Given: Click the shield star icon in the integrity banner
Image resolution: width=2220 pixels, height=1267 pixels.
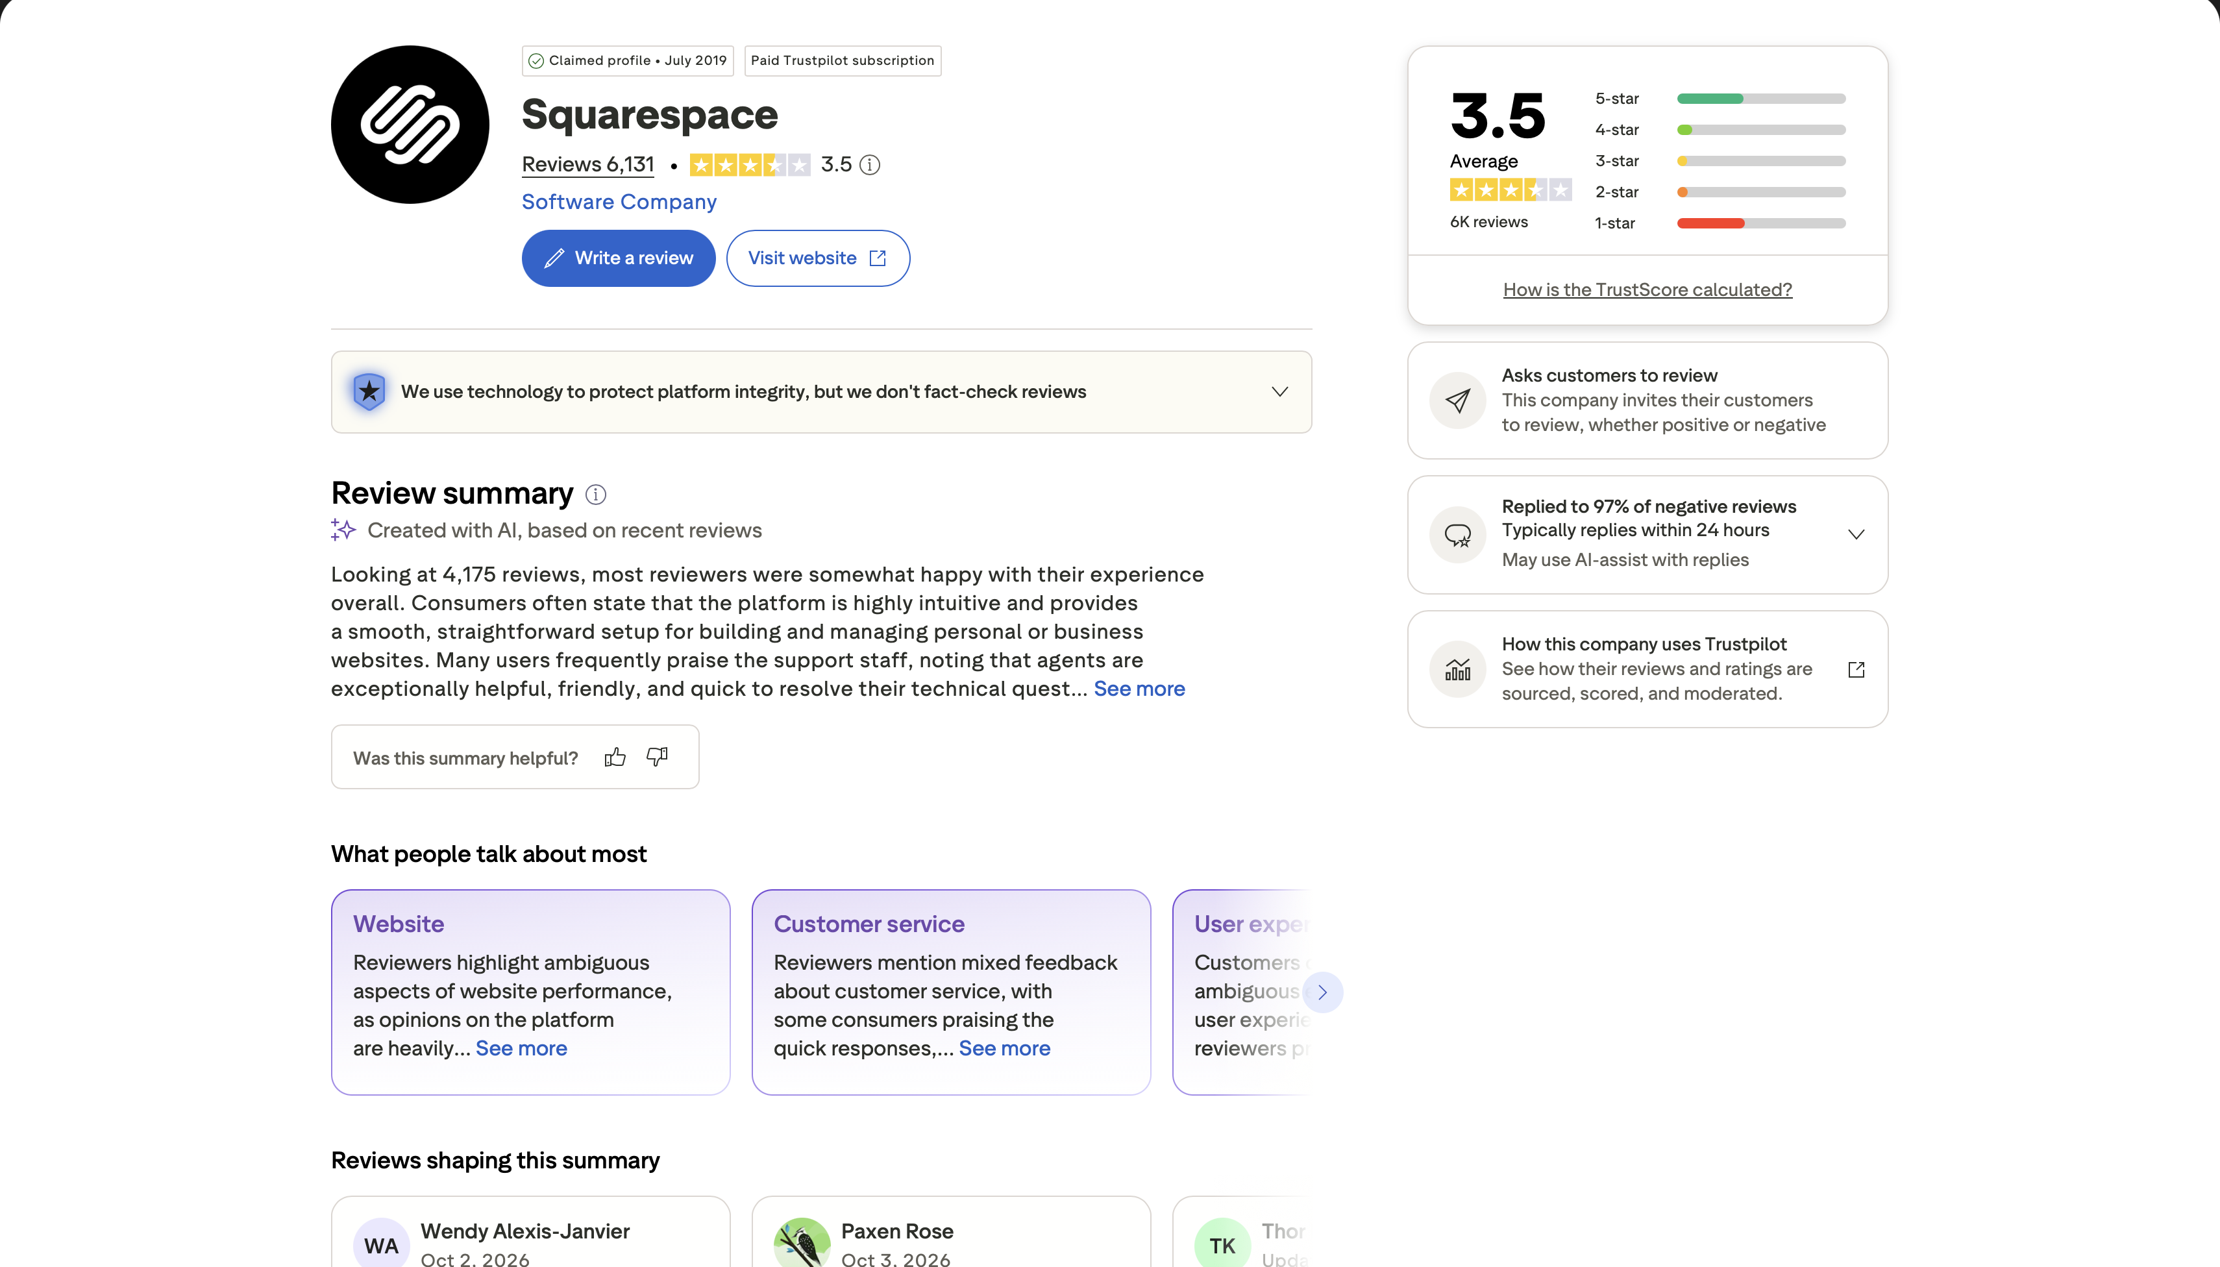Looking at the screenshot, I should click(369, 391).
